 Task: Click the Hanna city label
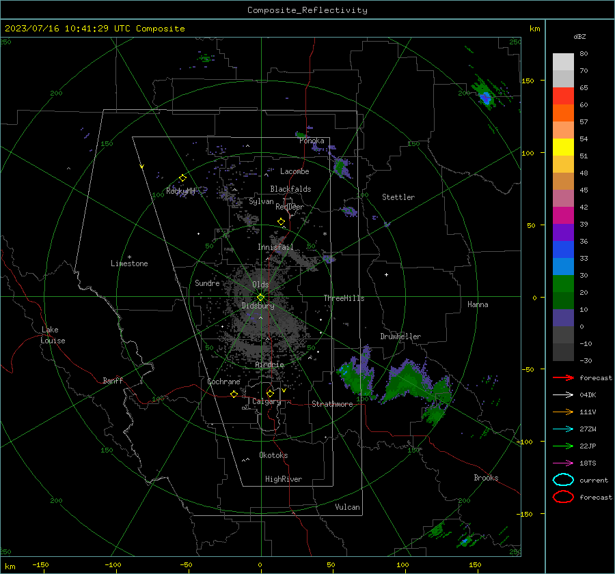coord(478,304)
